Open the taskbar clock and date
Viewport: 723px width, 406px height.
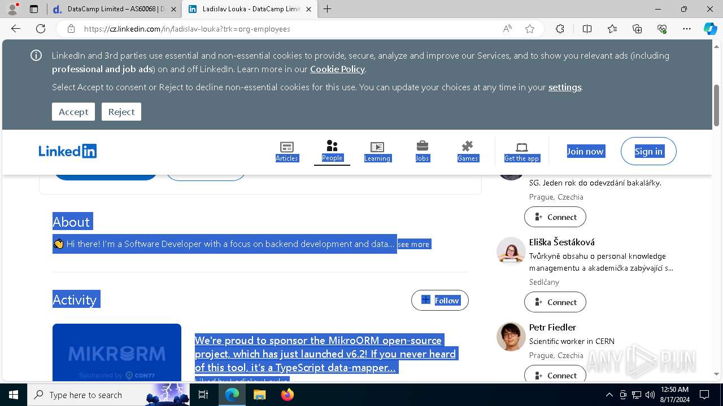coord(674,395)
